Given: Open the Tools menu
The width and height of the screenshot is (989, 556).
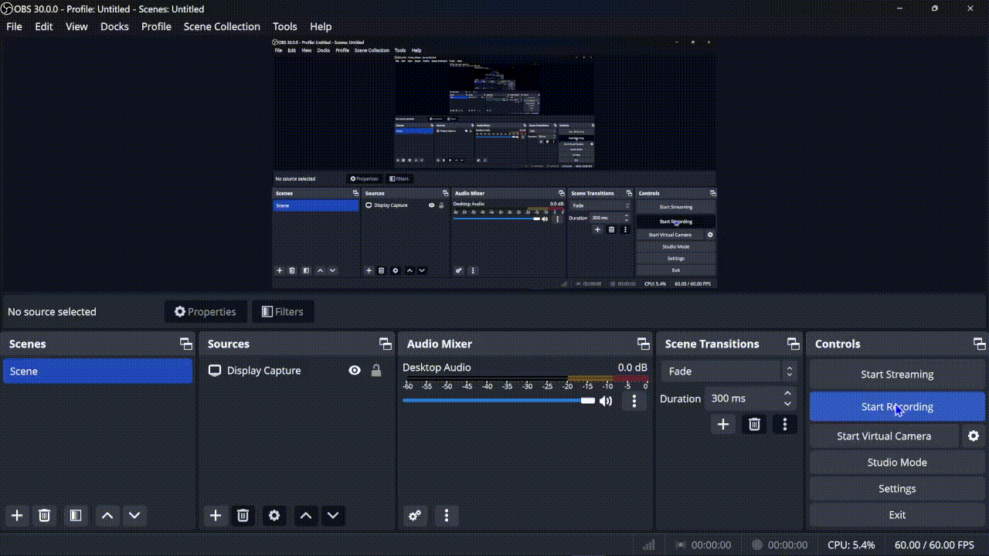Looking at the screenshot, I should pos(284,26).
